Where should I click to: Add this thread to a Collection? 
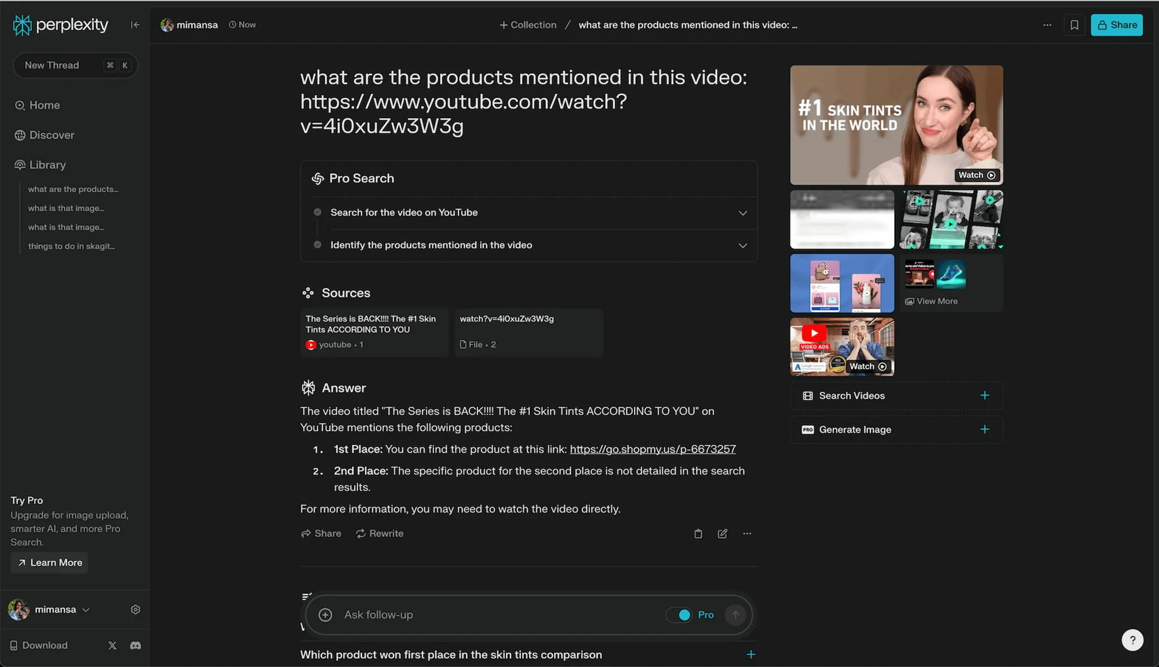coord(527,24)
